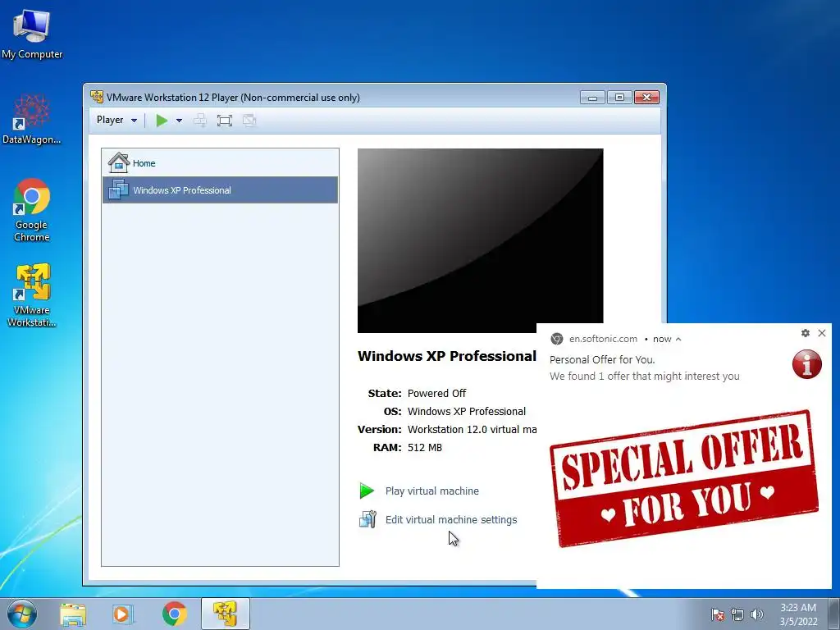Click the Send Ctrl+Alt+Del toolbar icon
840x630 pixels.
[x=200, y=121]
